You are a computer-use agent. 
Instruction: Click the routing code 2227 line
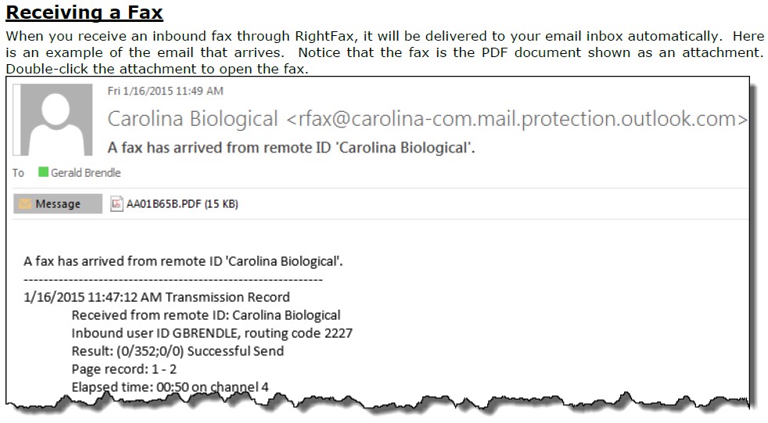pos(212,333)
